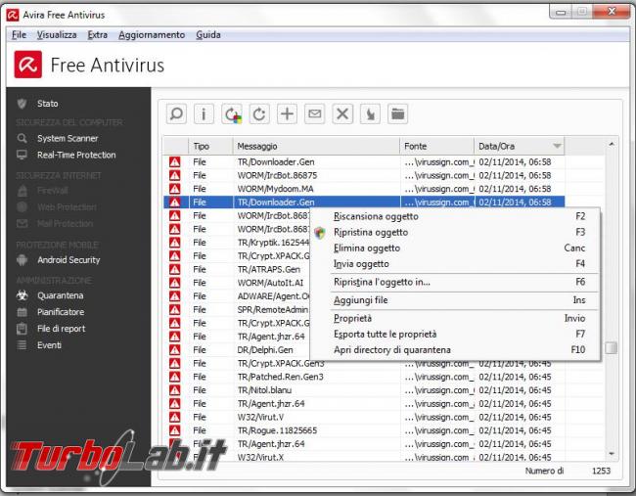Go to Quarantena in the sidebar

tap(60, 295)
